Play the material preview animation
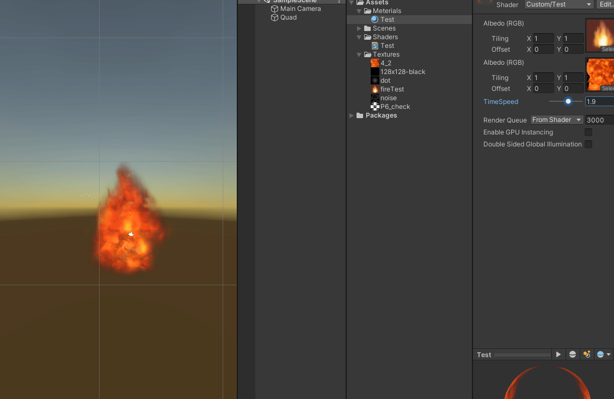The width and height of the screenshot is (614, 399). (558, 354)
